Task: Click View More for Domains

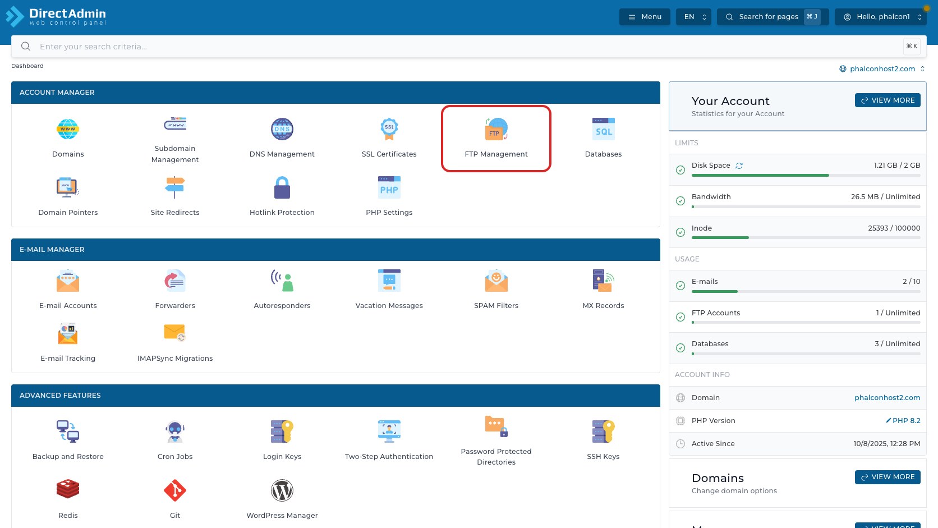Action: pos(888,477)
